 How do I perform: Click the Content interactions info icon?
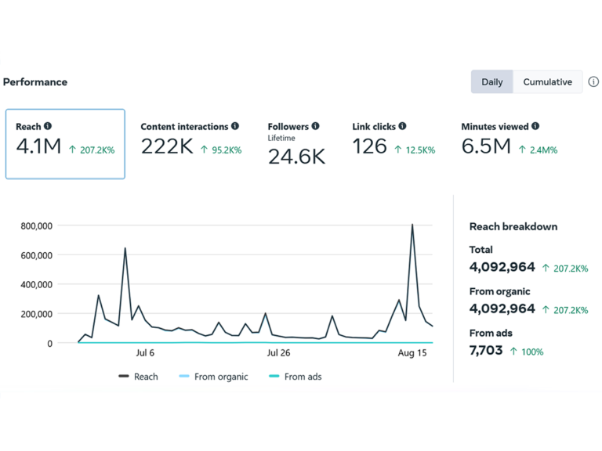click(235, 126)
